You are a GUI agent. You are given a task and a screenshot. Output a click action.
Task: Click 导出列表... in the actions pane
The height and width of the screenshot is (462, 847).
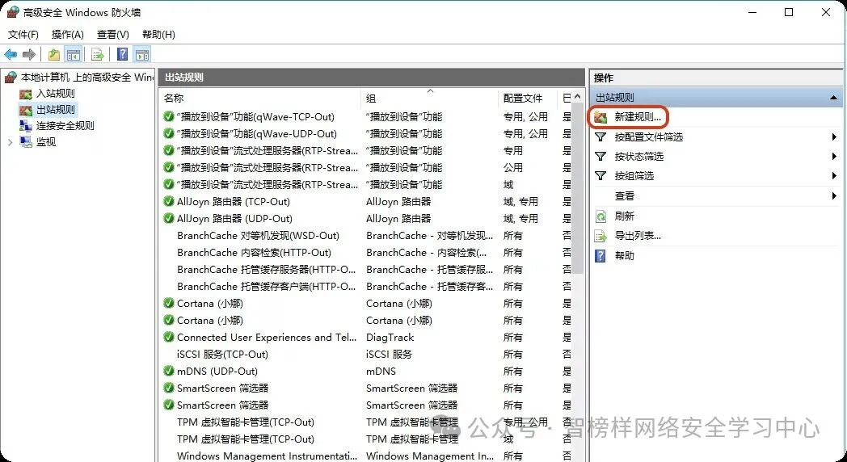click(x=638, y=236)
